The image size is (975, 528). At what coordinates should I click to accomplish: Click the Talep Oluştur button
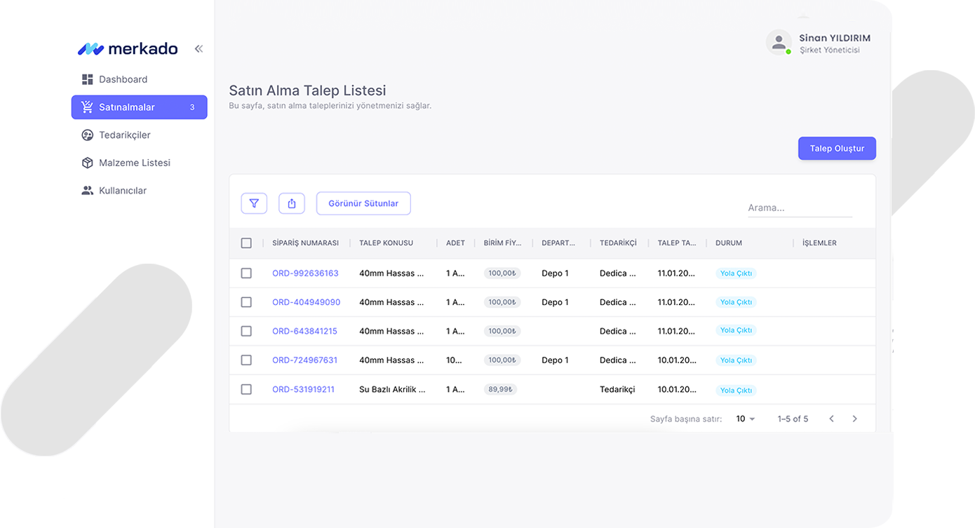pyautogui.click(x=837, y=149)
